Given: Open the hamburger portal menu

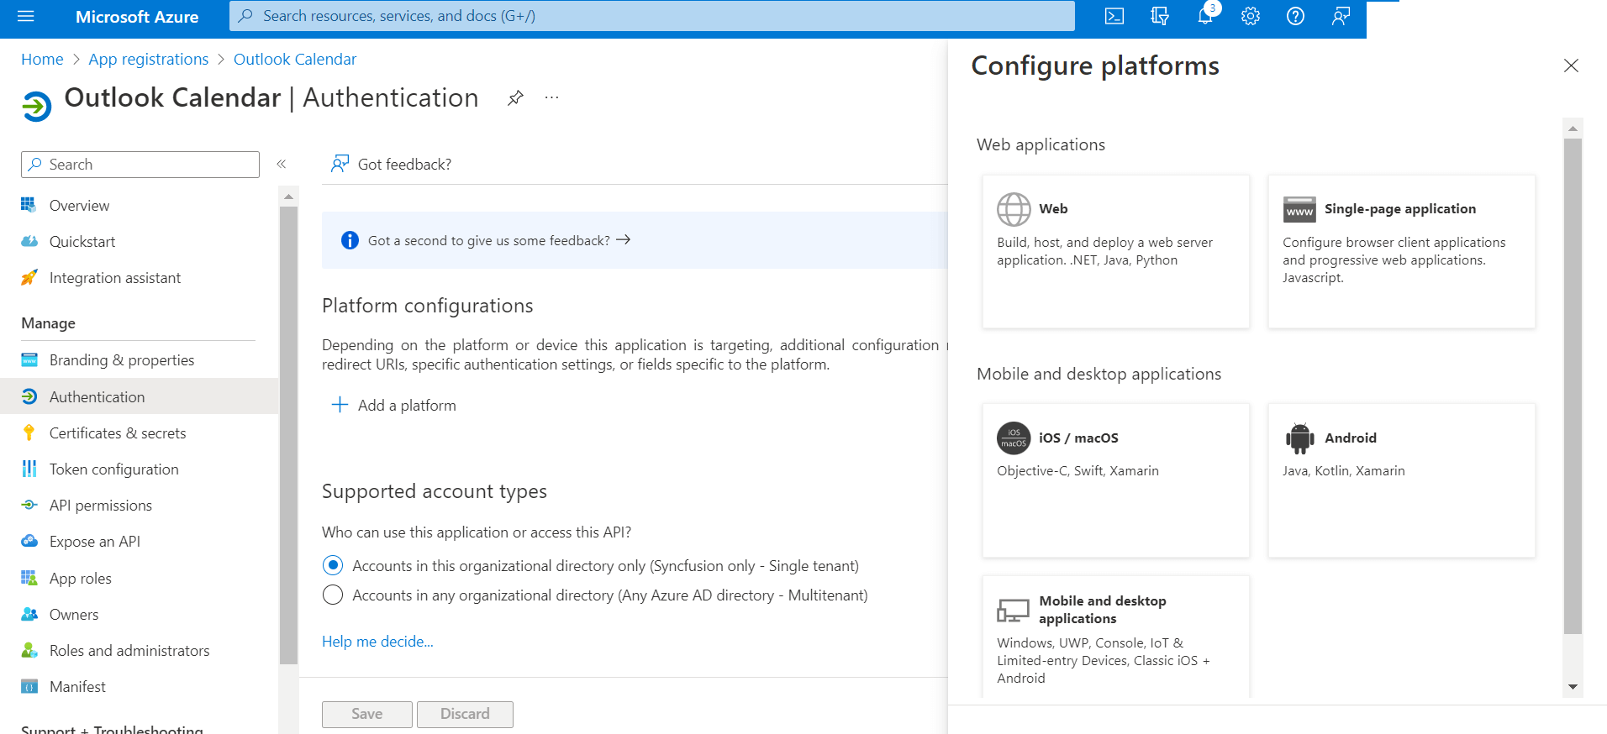Looking at the screenshot, I should (25, 16).
